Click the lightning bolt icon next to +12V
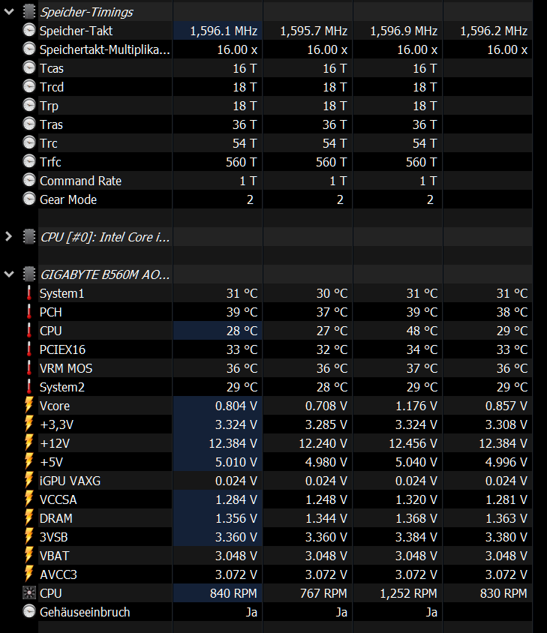 tap(29, 442)
